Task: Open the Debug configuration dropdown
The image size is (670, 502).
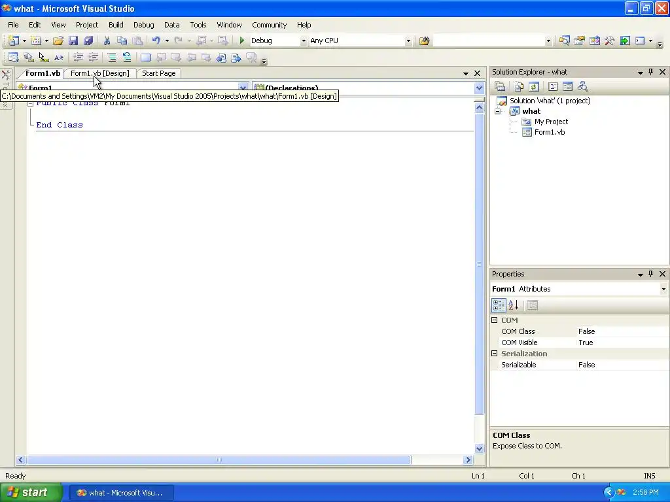Action: click(304, 41)
